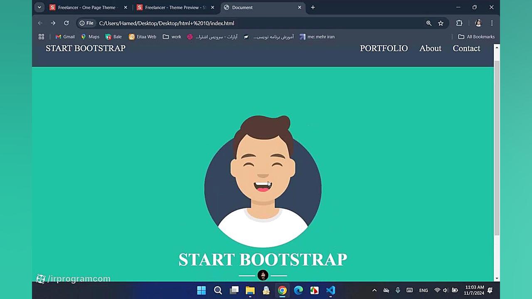
Task: Open the apps grid in bookmarks bar
Action: click(41, 37)
